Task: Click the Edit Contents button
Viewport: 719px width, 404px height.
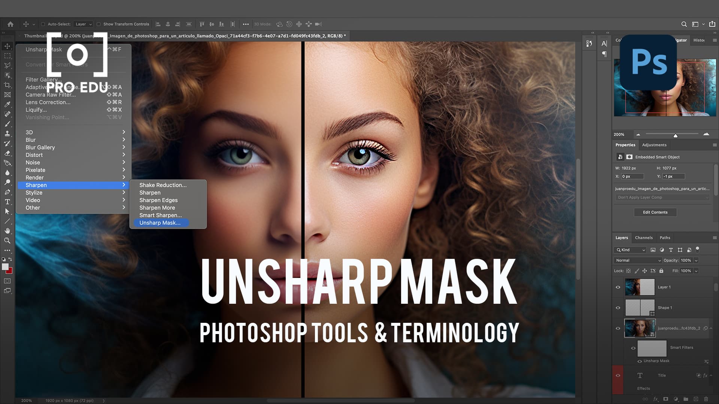Action: pyautogui.click(x=655, y=212)
